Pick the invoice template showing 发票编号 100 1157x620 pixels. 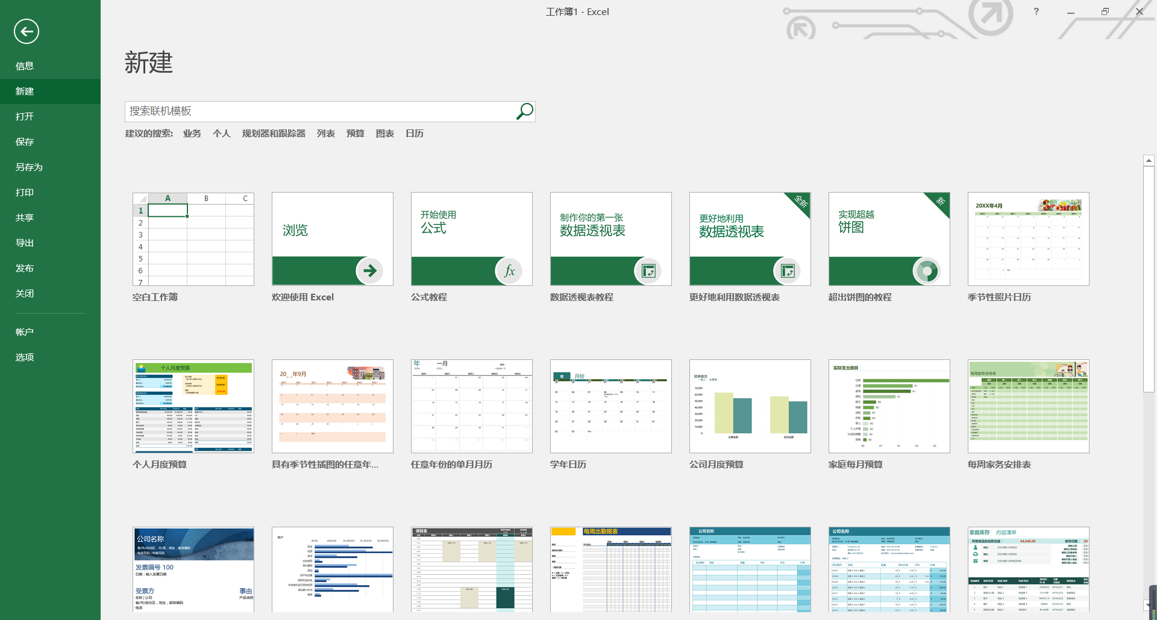[193, 569]
